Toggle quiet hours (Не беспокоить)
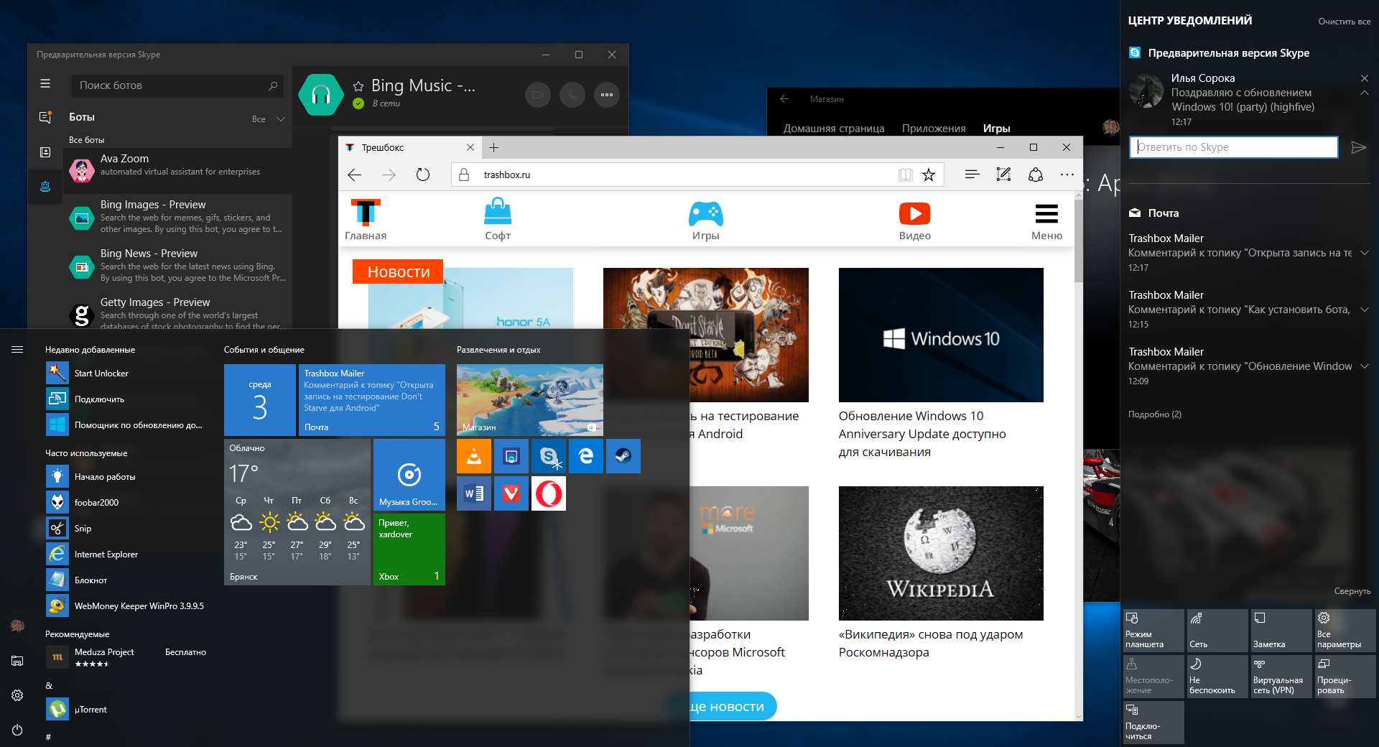The height and width of the screenshot is (747, 1379). 1217,677
